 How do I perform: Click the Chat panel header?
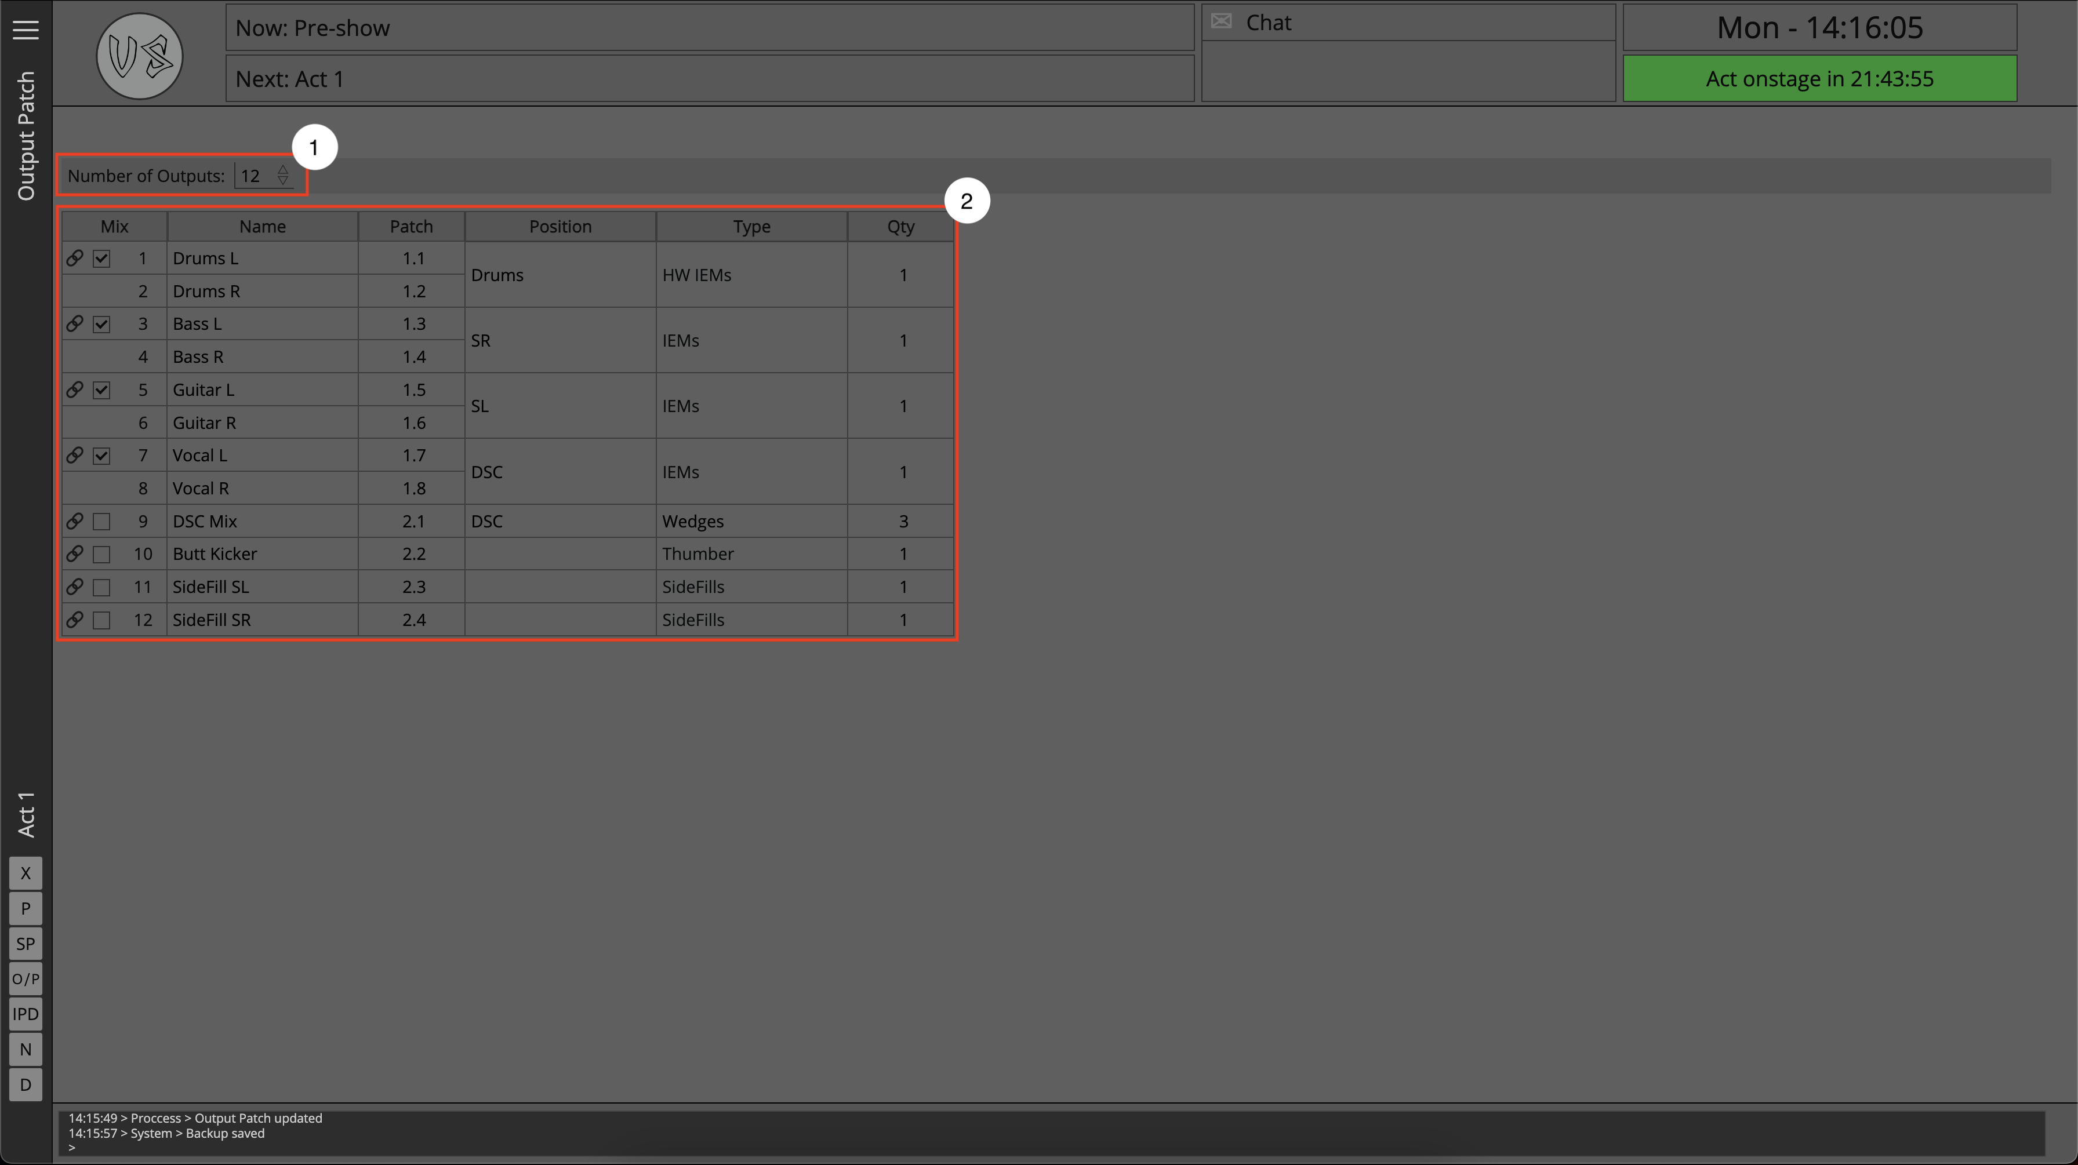coord(1408,23)
